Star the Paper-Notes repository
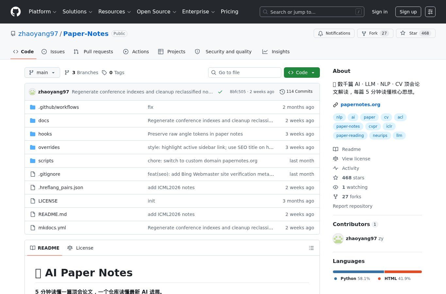Viewport: 446px width, 294px height. [416, 33]
